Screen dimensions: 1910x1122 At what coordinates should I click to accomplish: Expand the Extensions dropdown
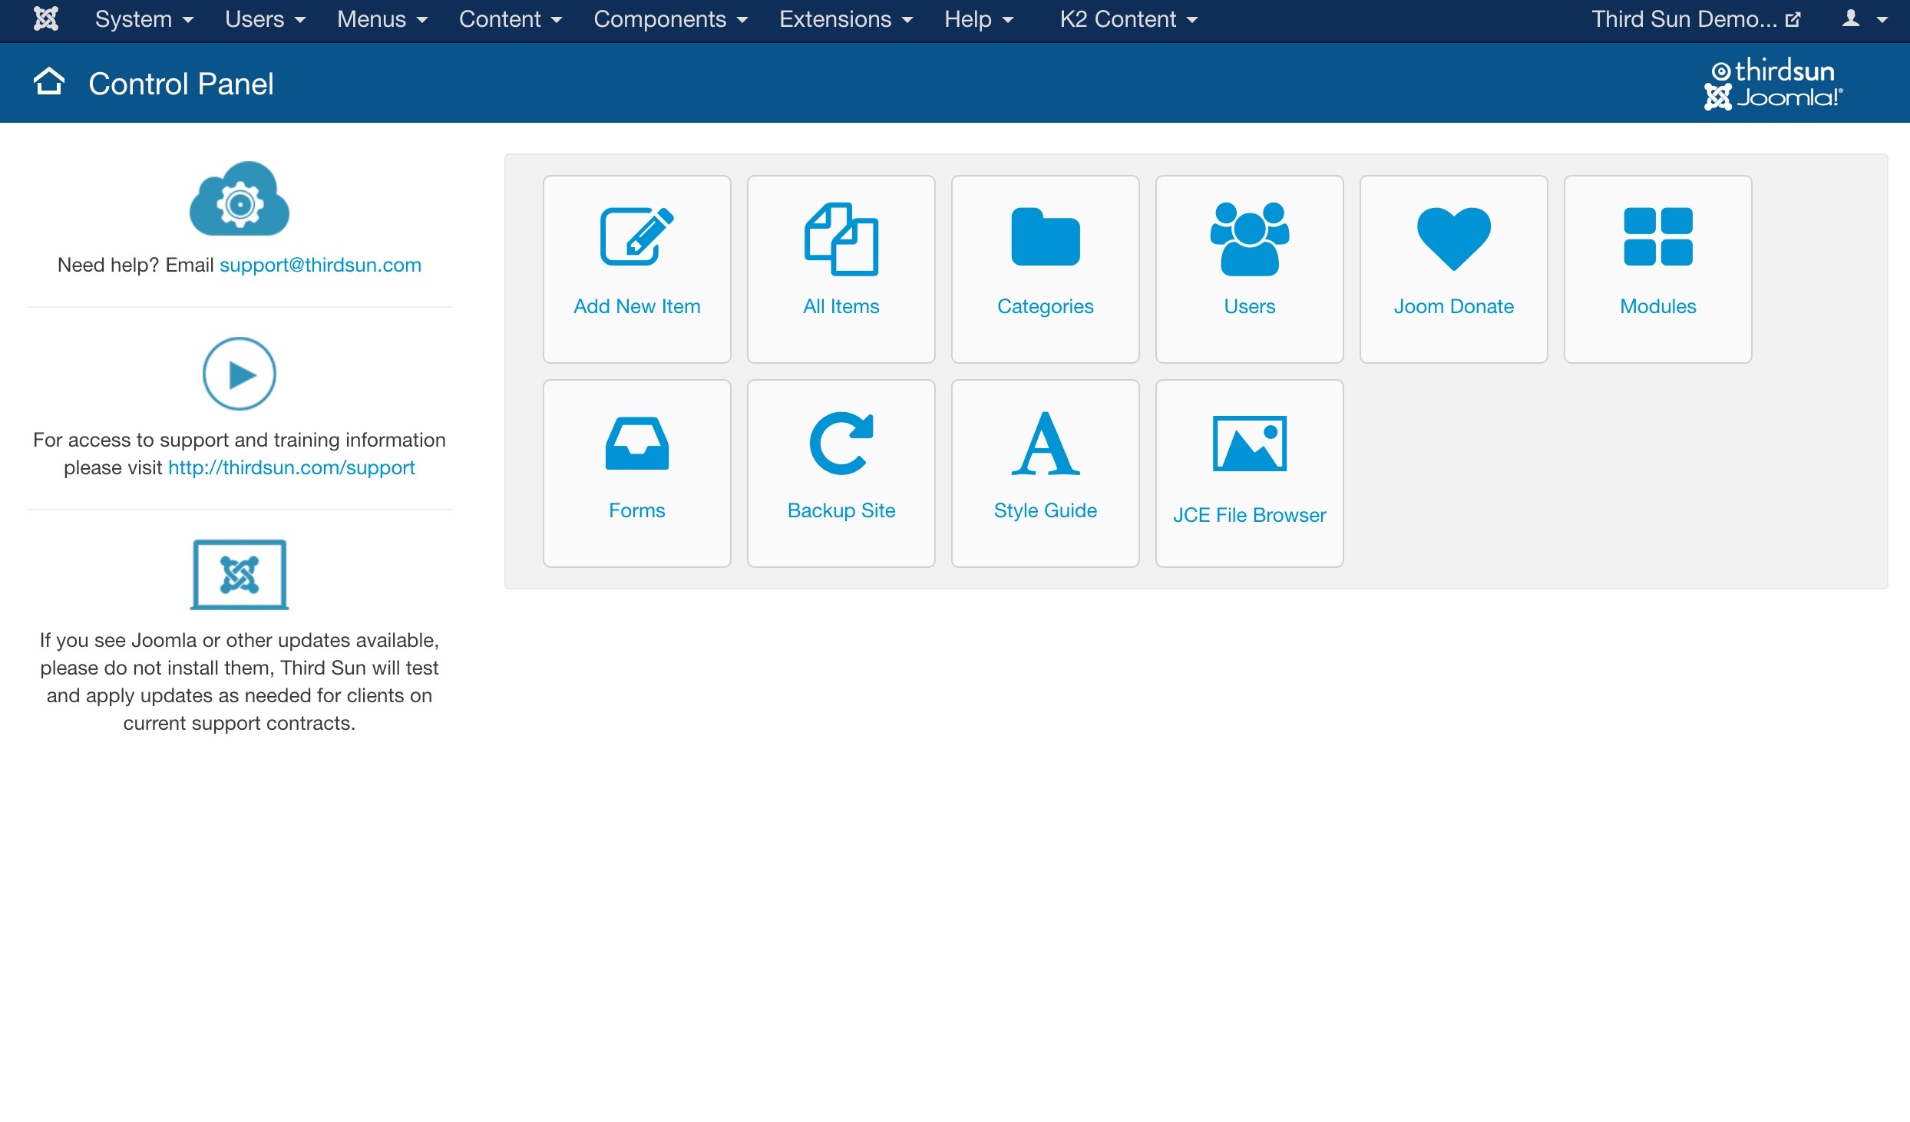845,19
